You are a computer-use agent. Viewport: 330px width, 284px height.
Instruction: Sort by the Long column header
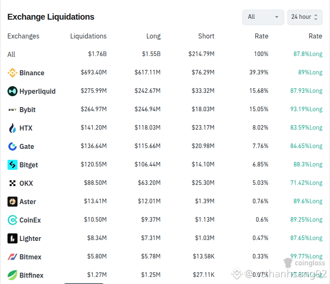(x=154, y=36)
